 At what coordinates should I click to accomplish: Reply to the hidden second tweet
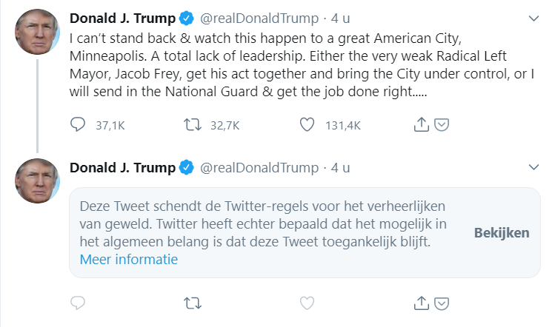point(78,303)
